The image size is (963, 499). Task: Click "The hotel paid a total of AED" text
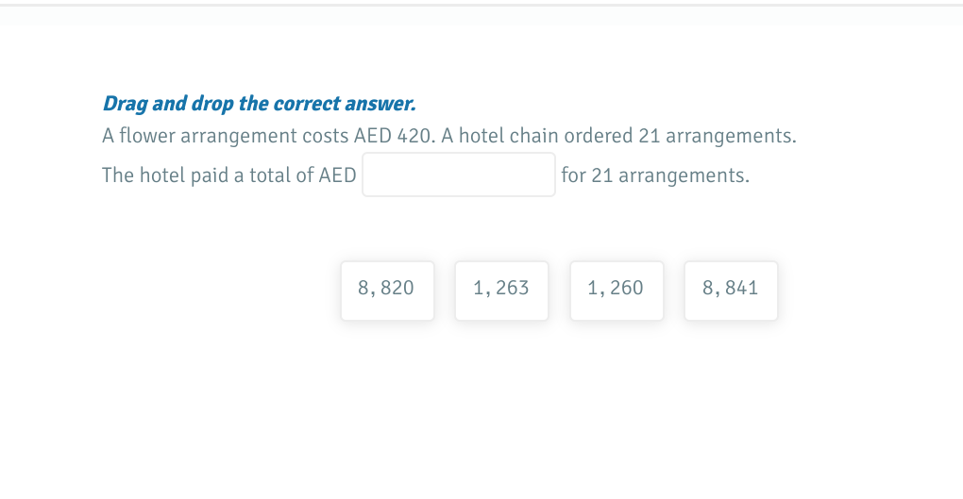(x=228, y=176)
